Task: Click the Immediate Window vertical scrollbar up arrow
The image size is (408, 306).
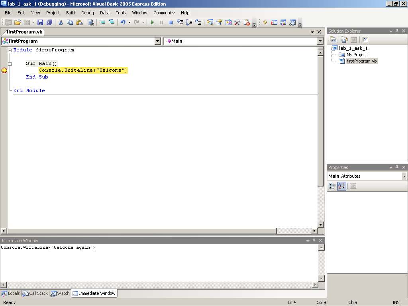Action: pyautogui.click(x=322, y=247)
